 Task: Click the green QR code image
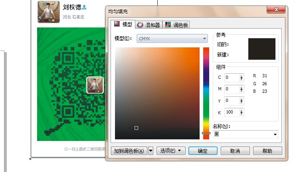71,84
